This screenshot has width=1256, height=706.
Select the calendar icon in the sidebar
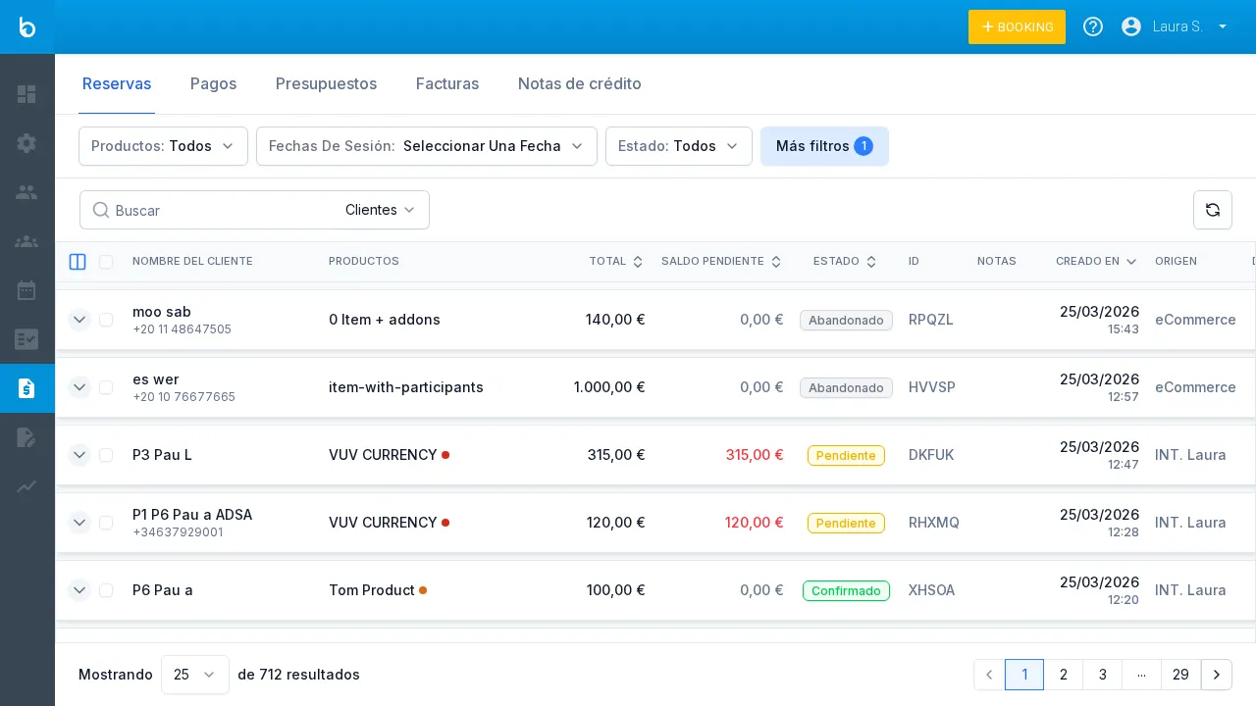pos(26,290)
